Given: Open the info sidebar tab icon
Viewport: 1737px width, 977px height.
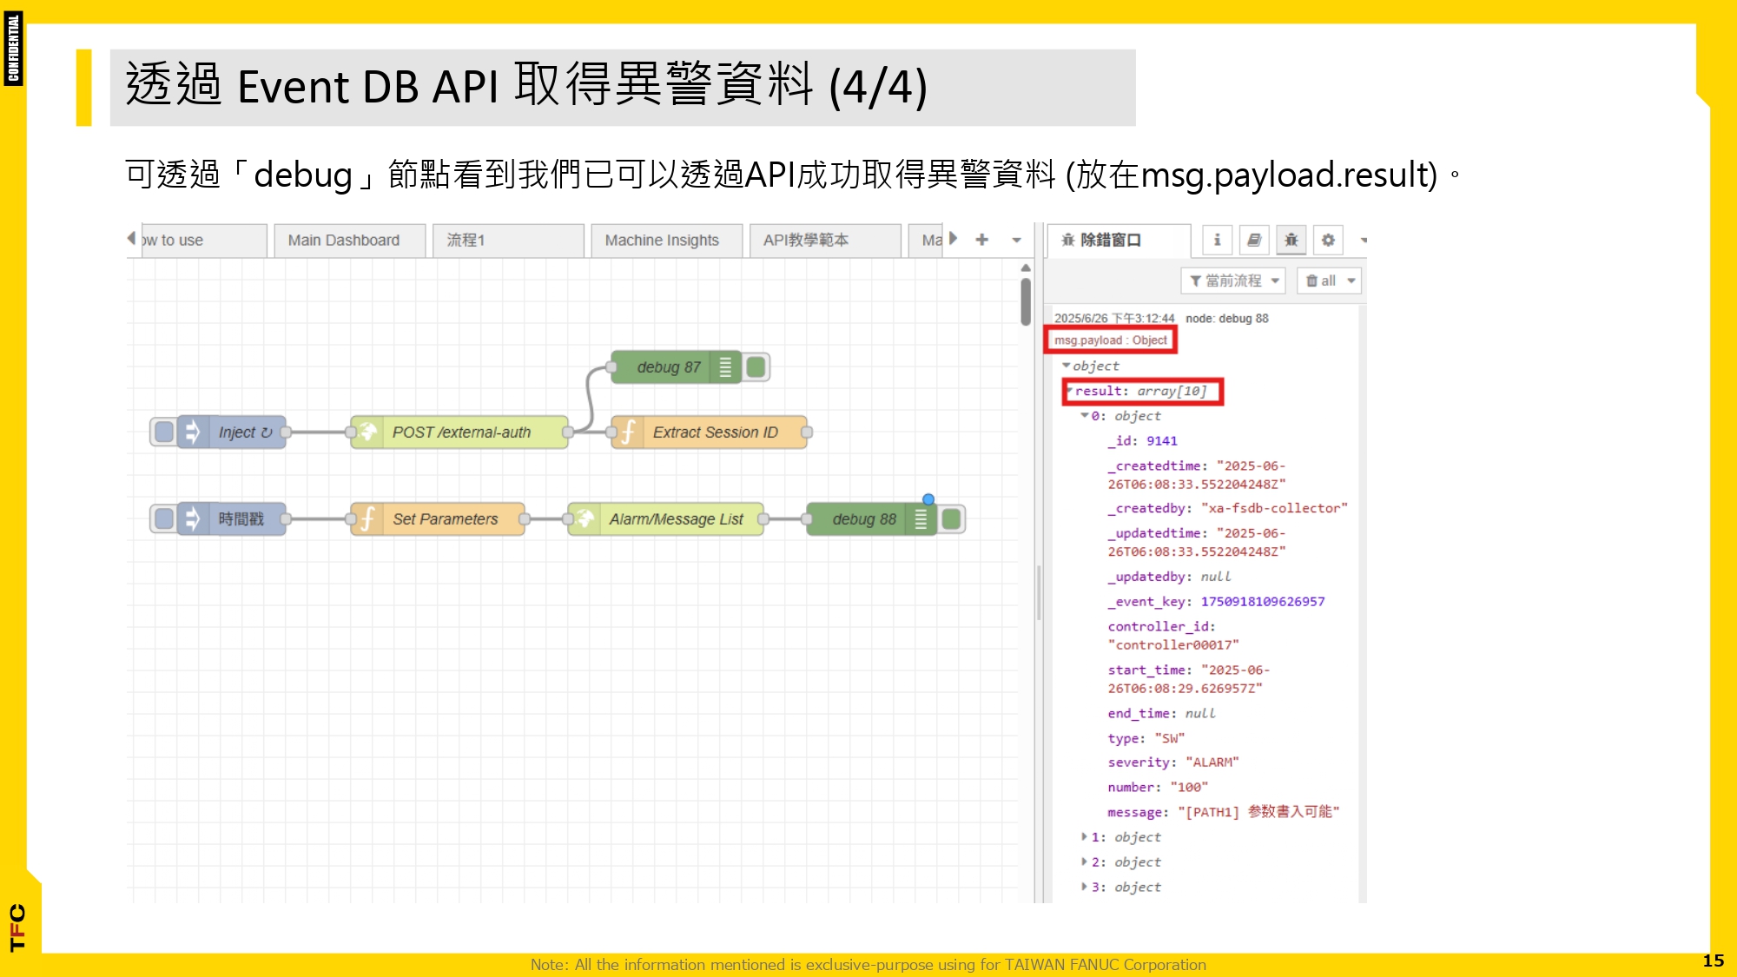Looking at the screenshot, I should 1217,240.
